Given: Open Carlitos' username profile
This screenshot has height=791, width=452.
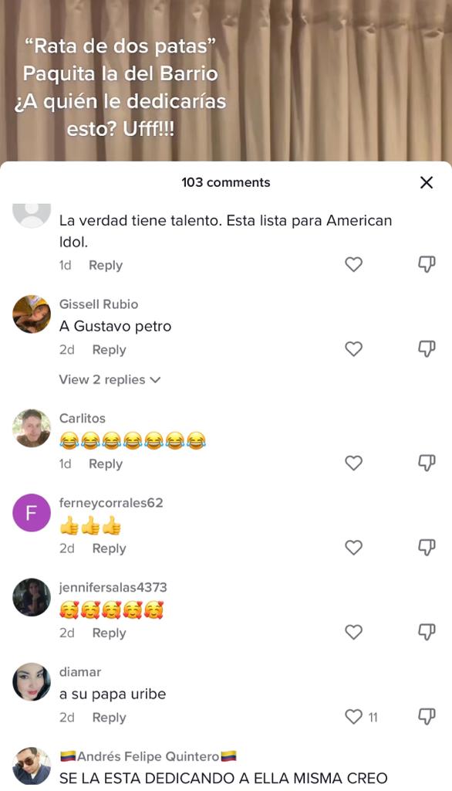Looking at the screenshot, I should click(x=83, y=418).
